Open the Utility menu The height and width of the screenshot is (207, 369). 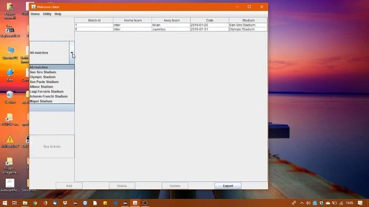pos(47,14)
